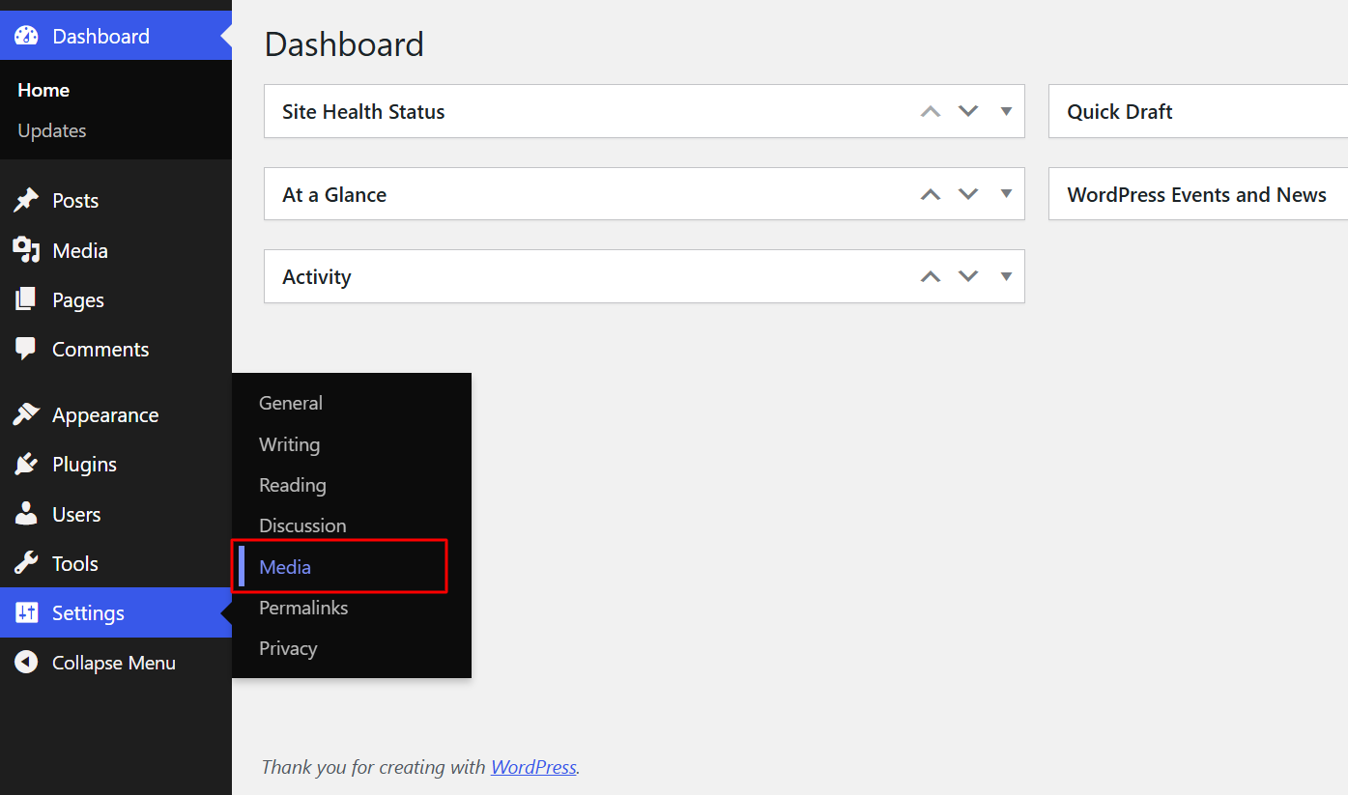Open the Updates submenu item

click(52, 130)
